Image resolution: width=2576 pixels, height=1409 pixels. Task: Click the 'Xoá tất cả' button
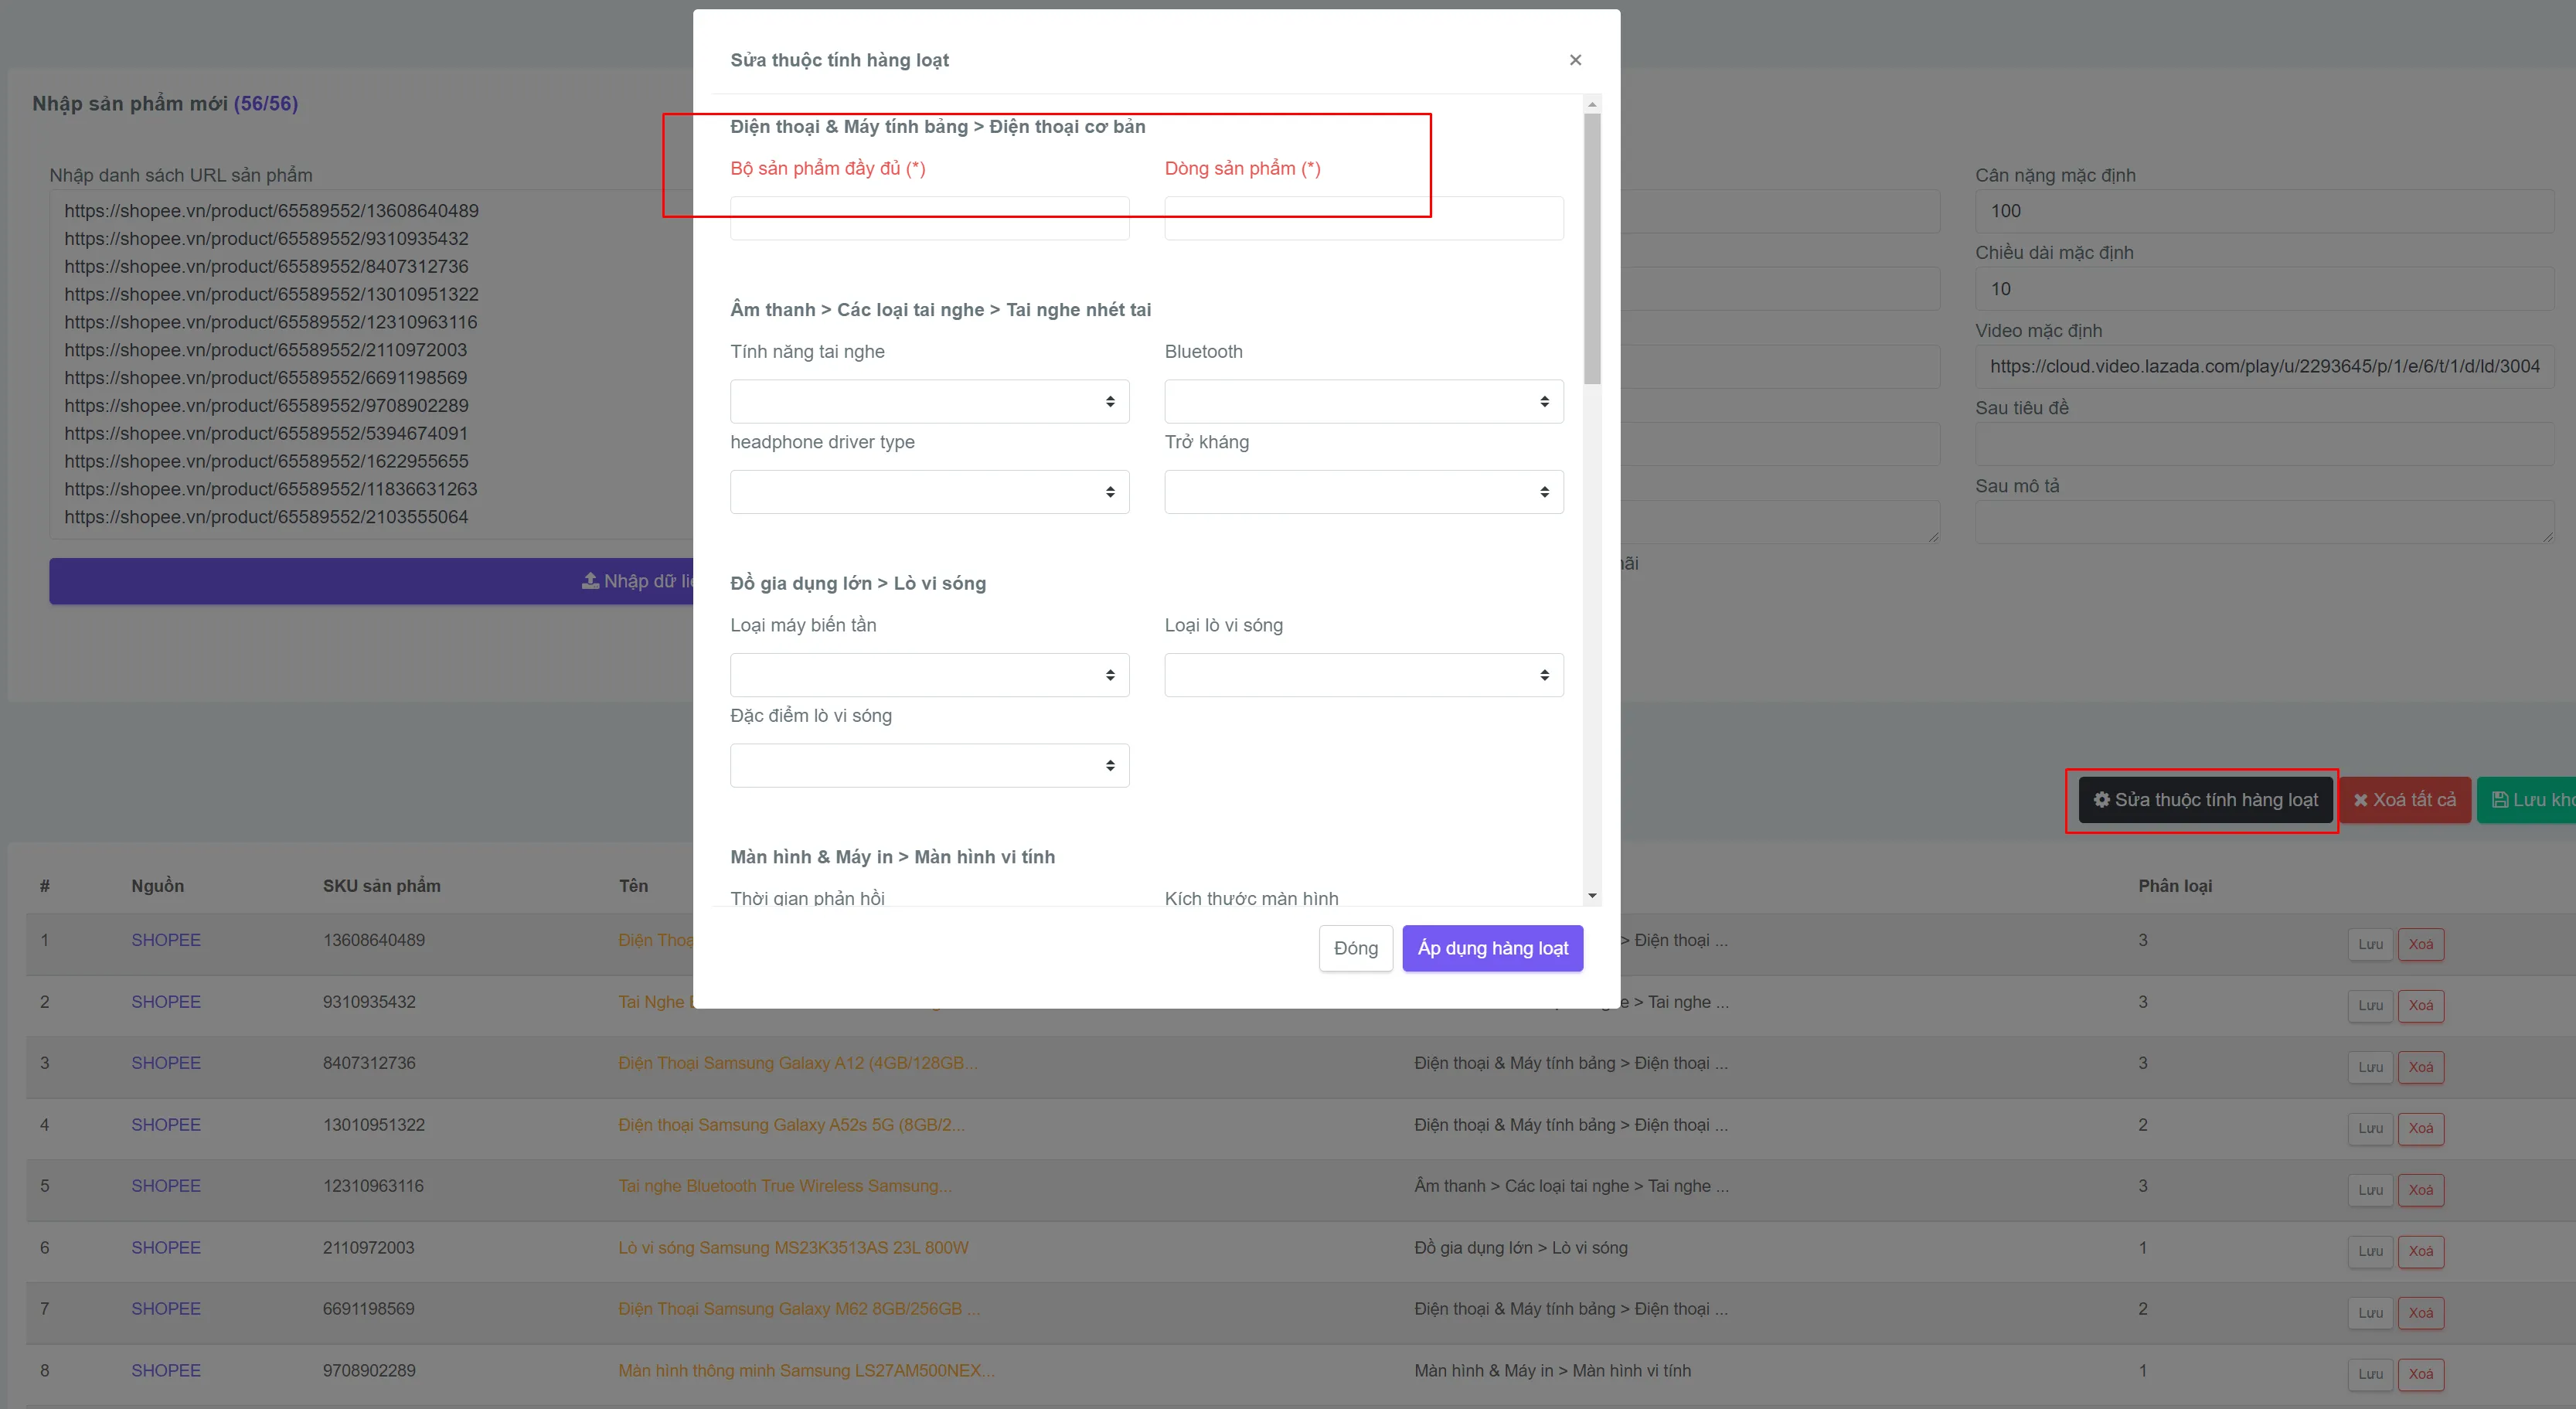click(2404, 800)
